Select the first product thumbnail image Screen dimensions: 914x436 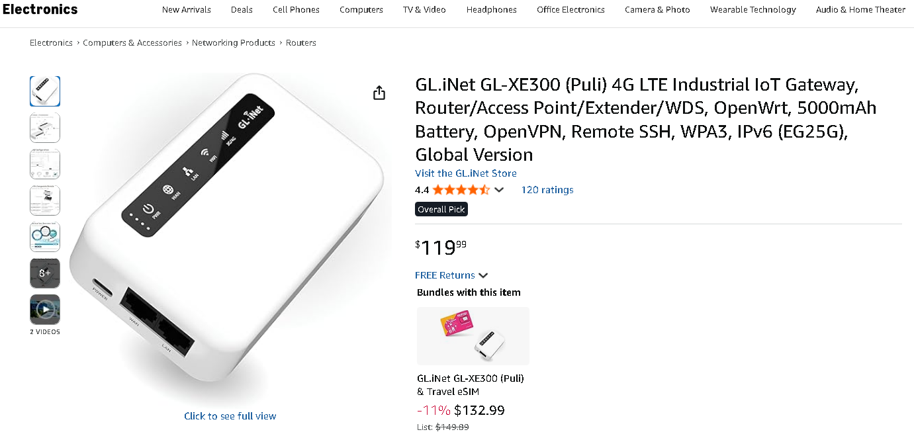pyautogui.click(x=45, y=91)
